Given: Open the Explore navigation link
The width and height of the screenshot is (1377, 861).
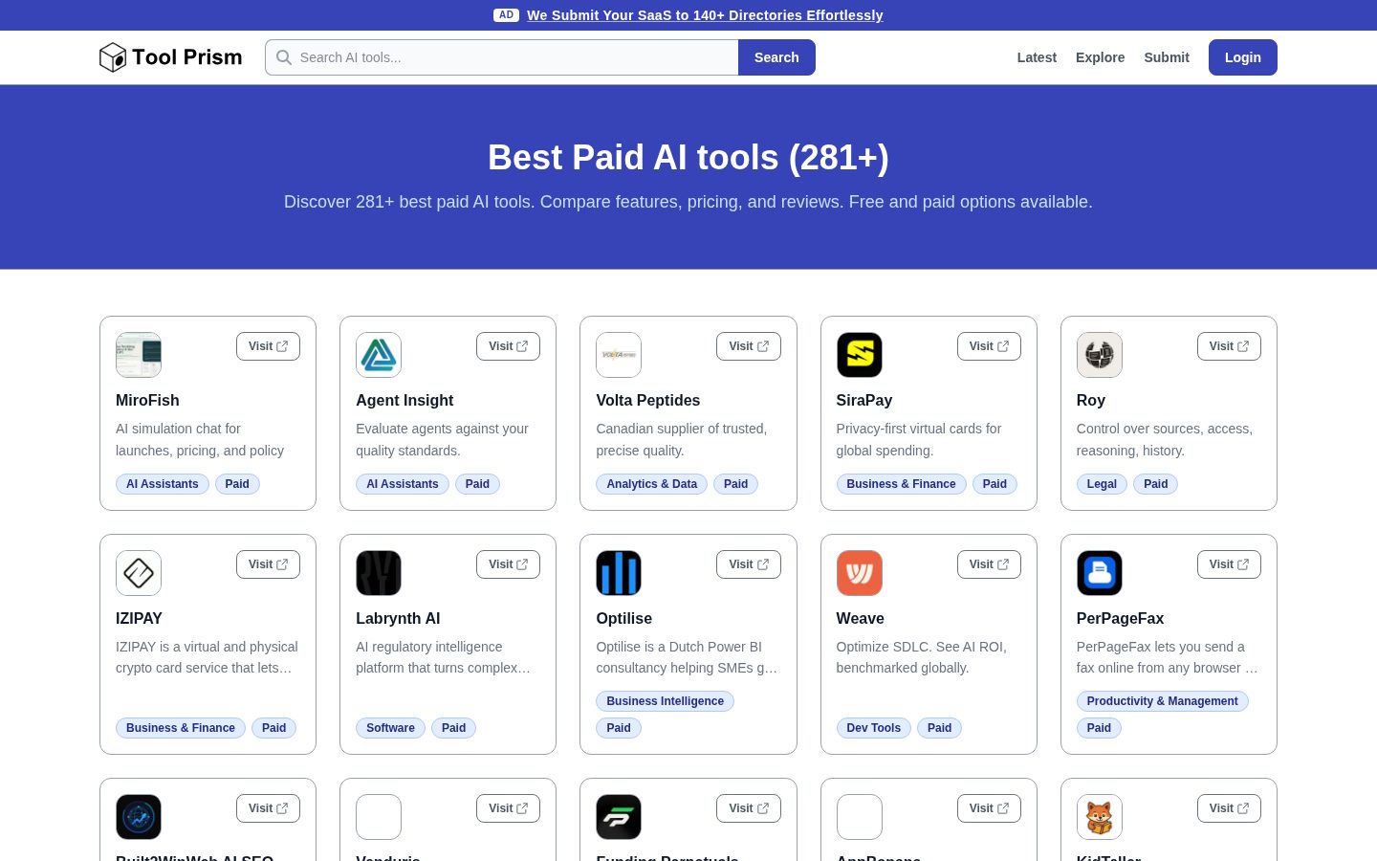Looking at the screenshot, I should tap(1100, 57).
